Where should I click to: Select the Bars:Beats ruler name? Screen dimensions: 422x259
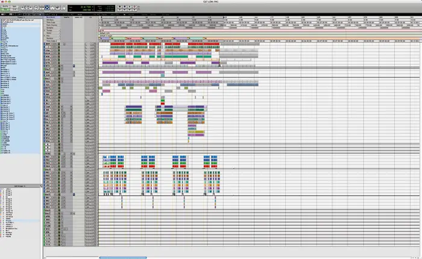51,17
